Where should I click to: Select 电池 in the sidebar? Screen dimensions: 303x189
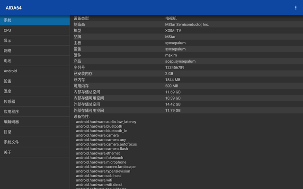pos(35,61)
